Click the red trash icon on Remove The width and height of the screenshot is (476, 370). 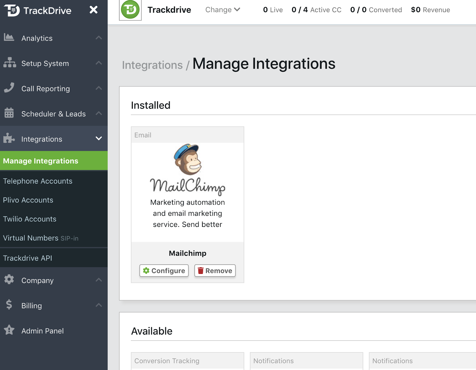coord(201,271)
